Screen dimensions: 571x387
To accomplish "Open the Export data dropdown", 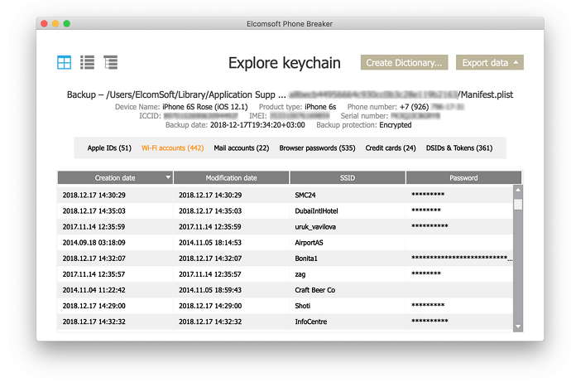I will pyautogui.click(x=490, y=62).
